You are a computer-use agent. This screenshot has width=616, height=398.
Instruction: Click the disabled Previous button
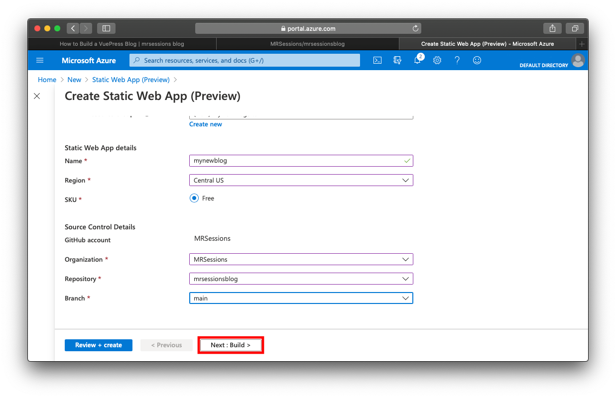(166, 345)
